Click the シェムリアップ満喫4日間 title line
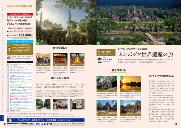The image size is (181, 128). coord(19,24)
